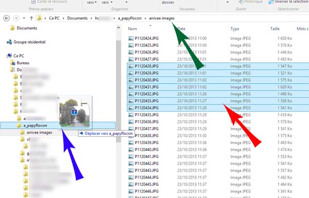
Task: Select file P1120426.JPG
Action: [x=147, y=52]
